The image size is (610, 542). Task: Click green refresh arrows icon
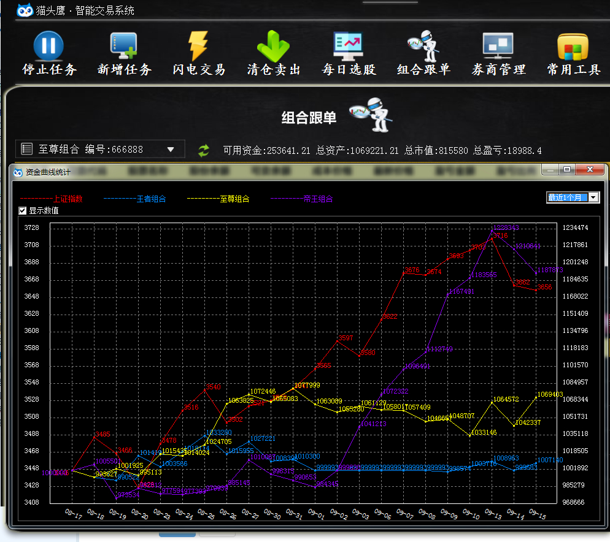[204, 150]
